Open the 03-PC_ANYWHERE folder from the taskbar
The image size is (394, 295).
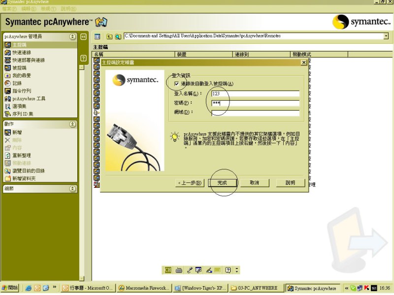[256, 288]
